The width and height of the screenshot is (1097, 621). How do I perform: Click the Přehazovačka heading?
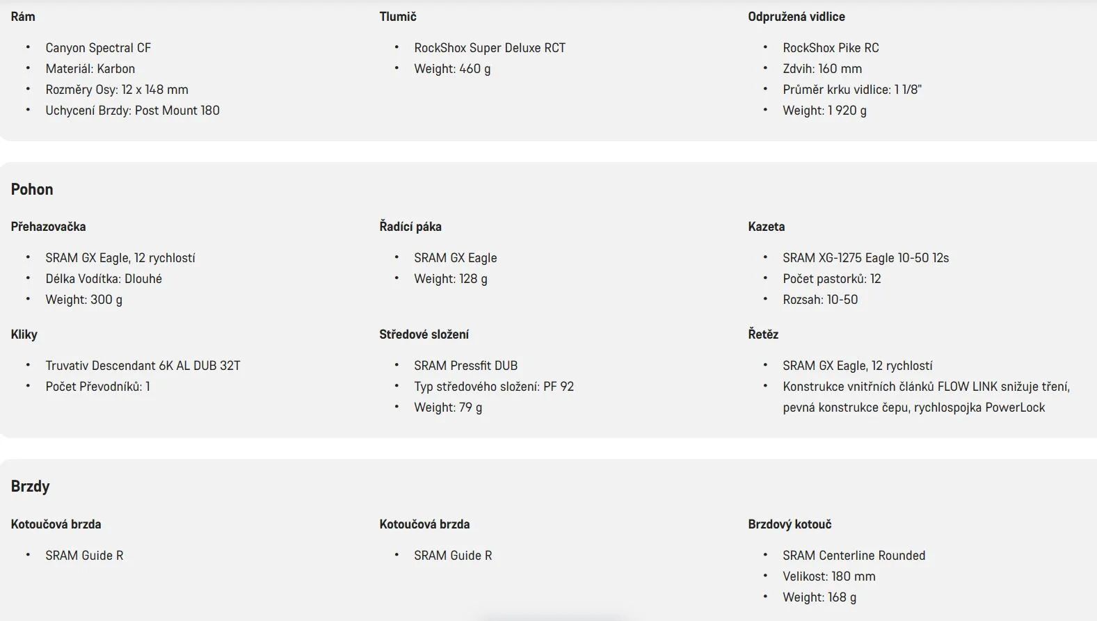(49, 227)
